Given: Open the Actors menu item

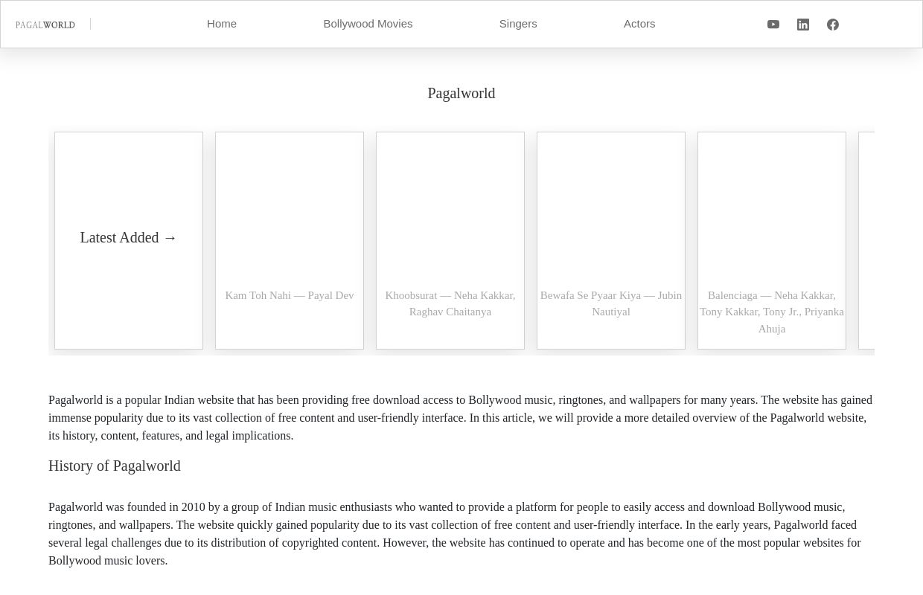Looking at the screenshot, I should click(639, 24).
